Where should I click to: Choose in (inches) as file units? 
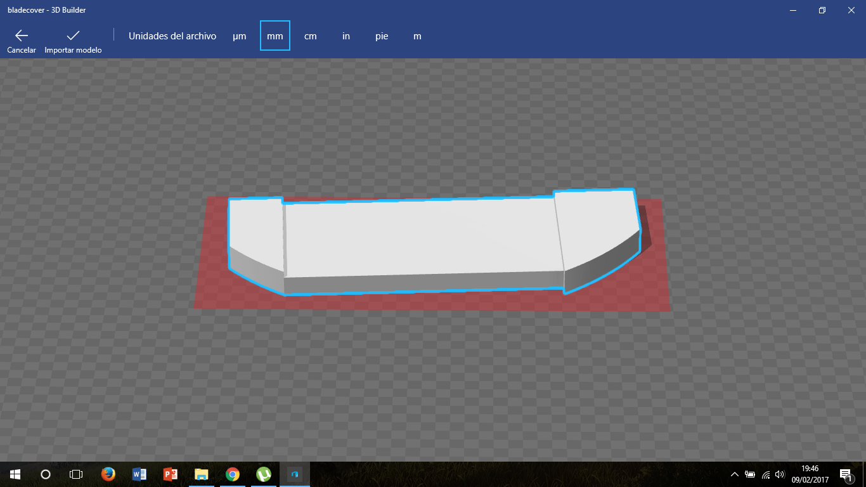pyautogui.click(x=346, y=36)
